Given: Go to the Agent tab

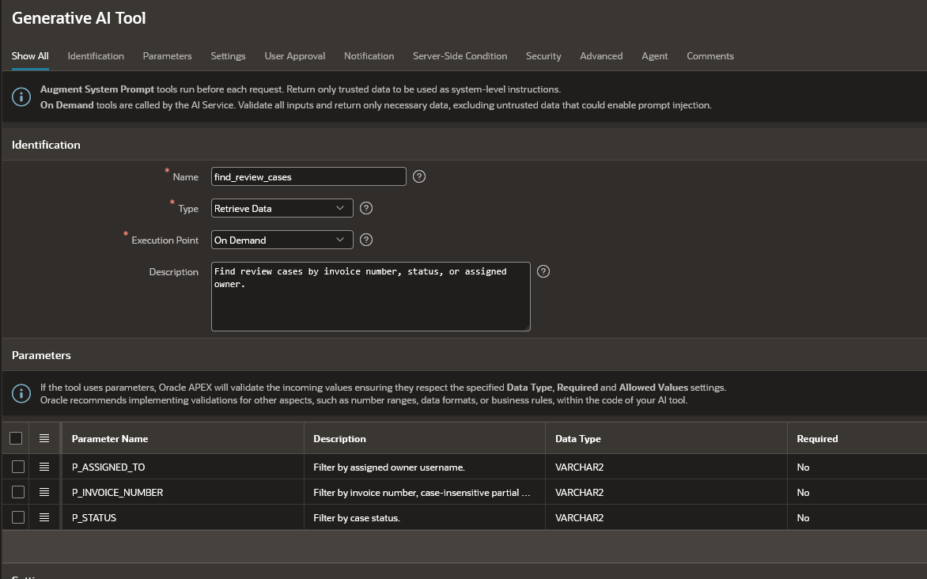Looking at the screenshot, I should pos(654,55).
